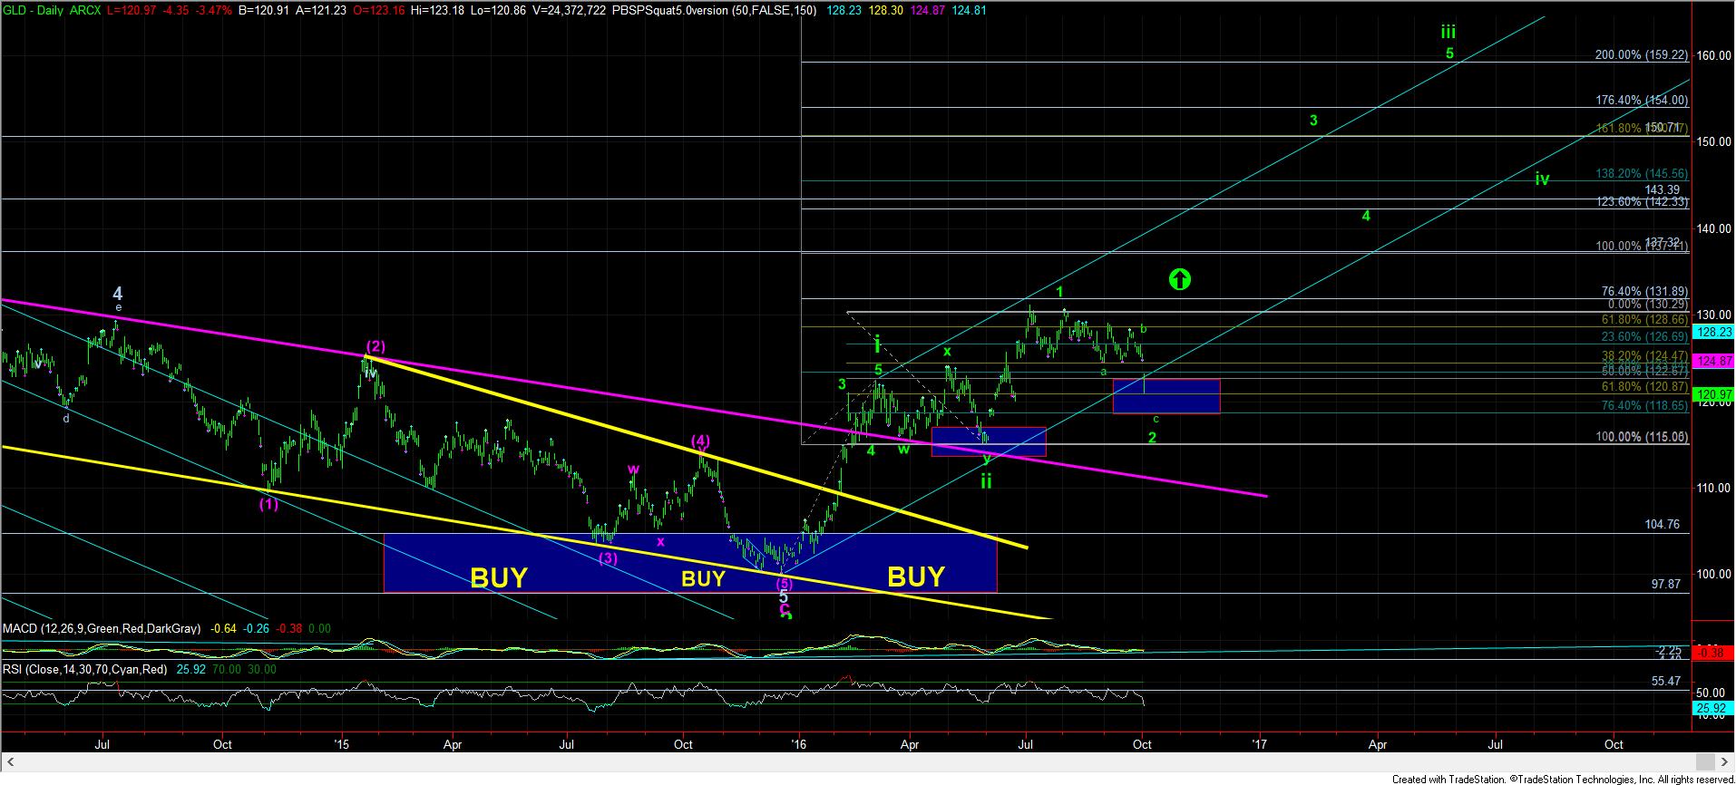Image resolution: width=1736 pixels, height=785 pixels.
Task: Click the MACD indicator label
Action: (102, 628)
